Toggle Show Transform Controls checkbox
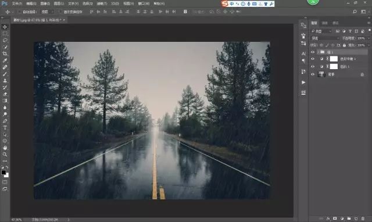The width and height of the screenshot is (372, 222). click(60, 12)
